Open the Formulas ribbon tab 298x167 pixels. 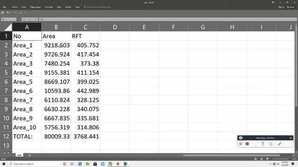click(x=49, y=7)
